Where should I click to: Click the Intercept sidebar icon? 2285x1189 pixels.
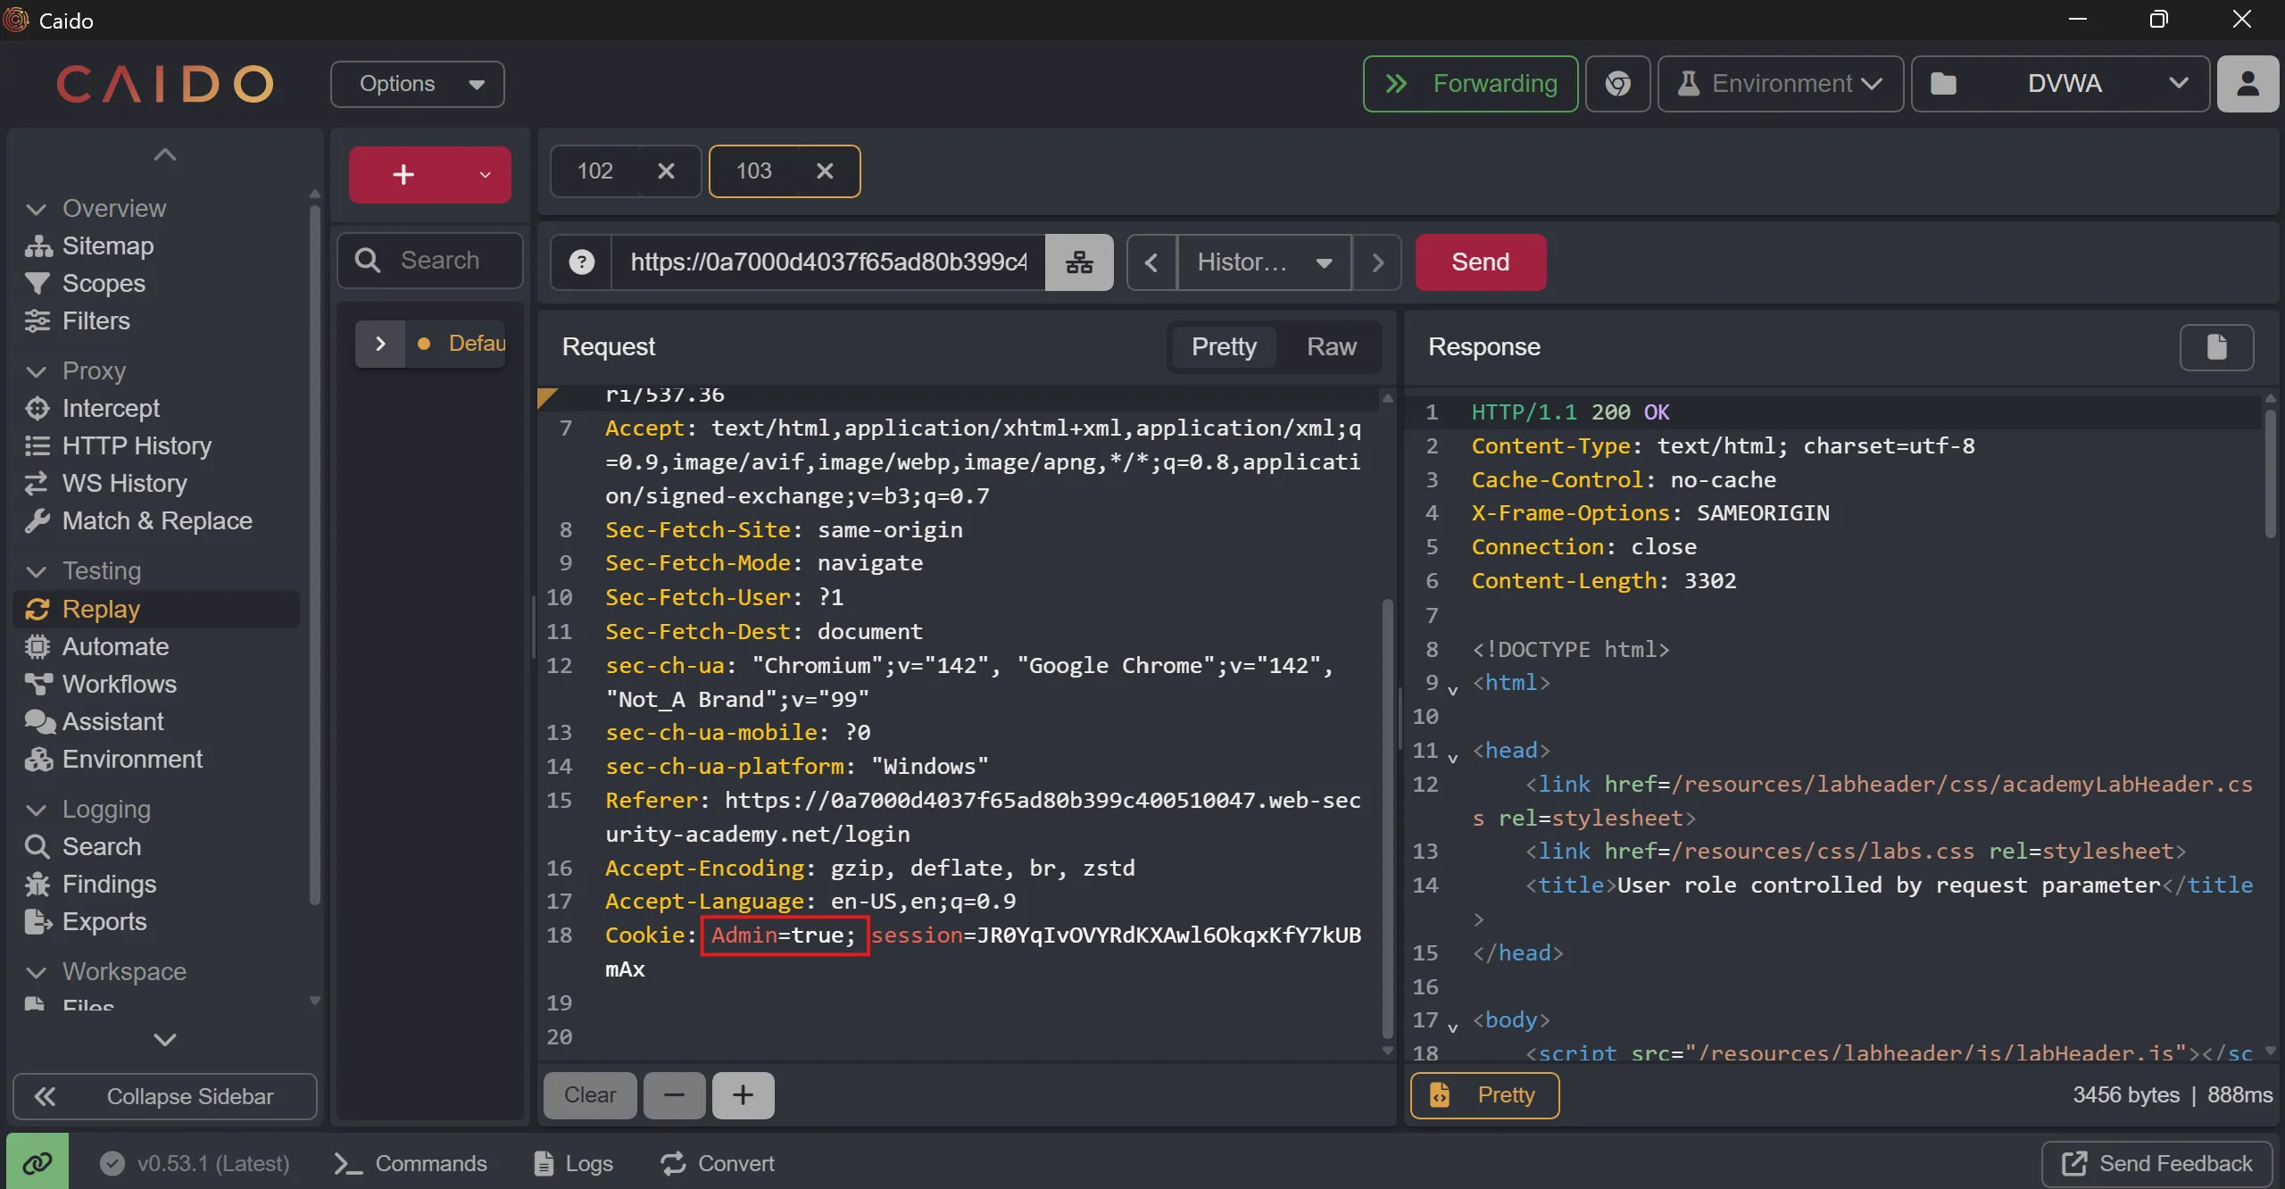tap(37, 408)
